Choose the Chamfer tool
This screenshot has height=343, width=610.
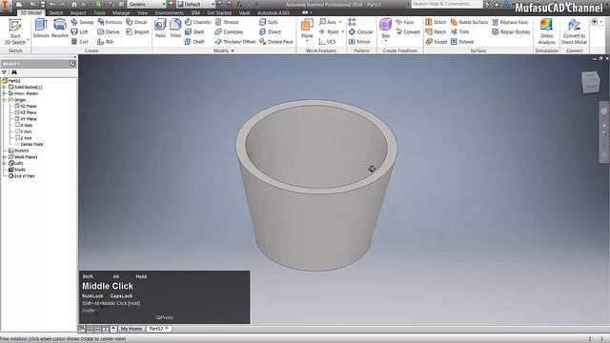198,22
